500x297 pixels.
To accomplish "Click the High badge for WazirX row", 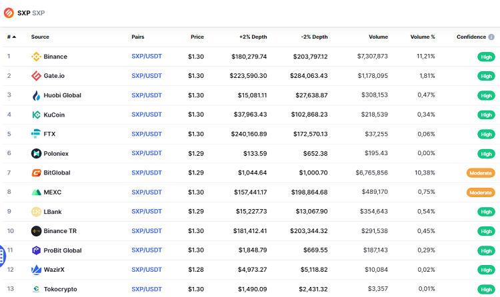I will (x=486, y=270).
